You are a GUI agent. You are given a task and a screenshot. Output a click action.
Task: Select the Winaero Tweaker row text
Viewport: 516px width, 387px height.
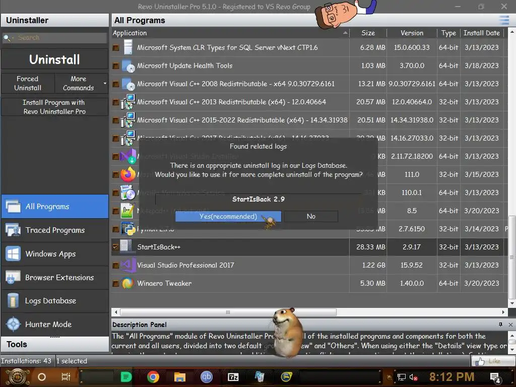164,283
